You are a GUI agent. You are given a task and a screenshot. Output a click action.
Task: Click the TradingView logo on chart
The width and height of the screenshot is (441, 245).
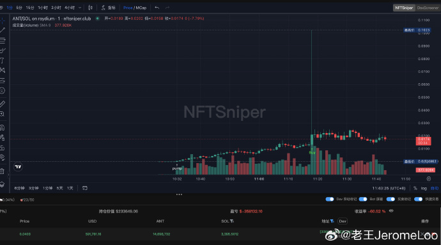coord(18,167)
